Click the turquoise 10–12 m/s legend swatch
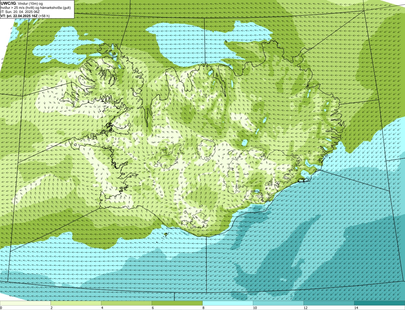Screen dimensions: 405x310 coord(278,303)
